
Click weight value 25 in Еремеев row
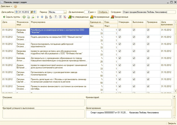101,62
